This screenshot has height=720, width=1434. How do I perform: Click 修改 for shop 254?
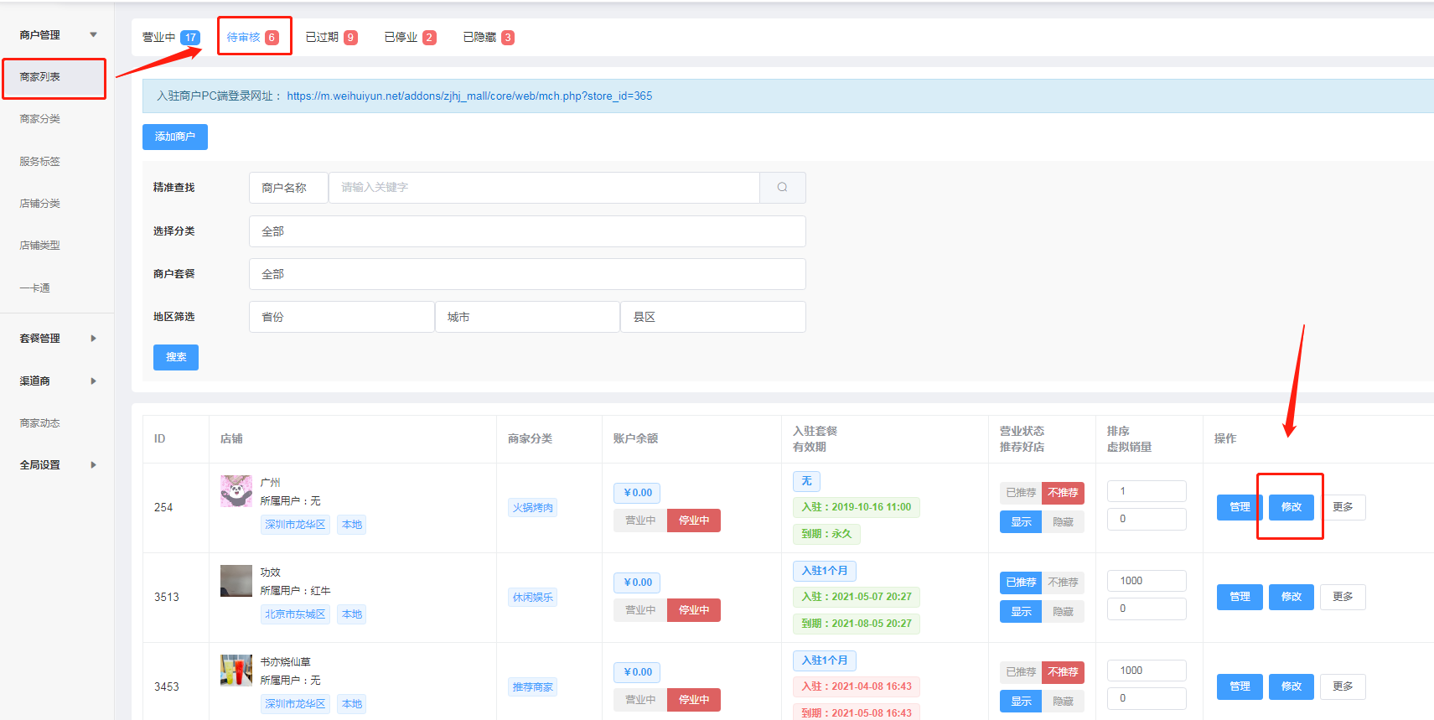tap(1291, 507)
